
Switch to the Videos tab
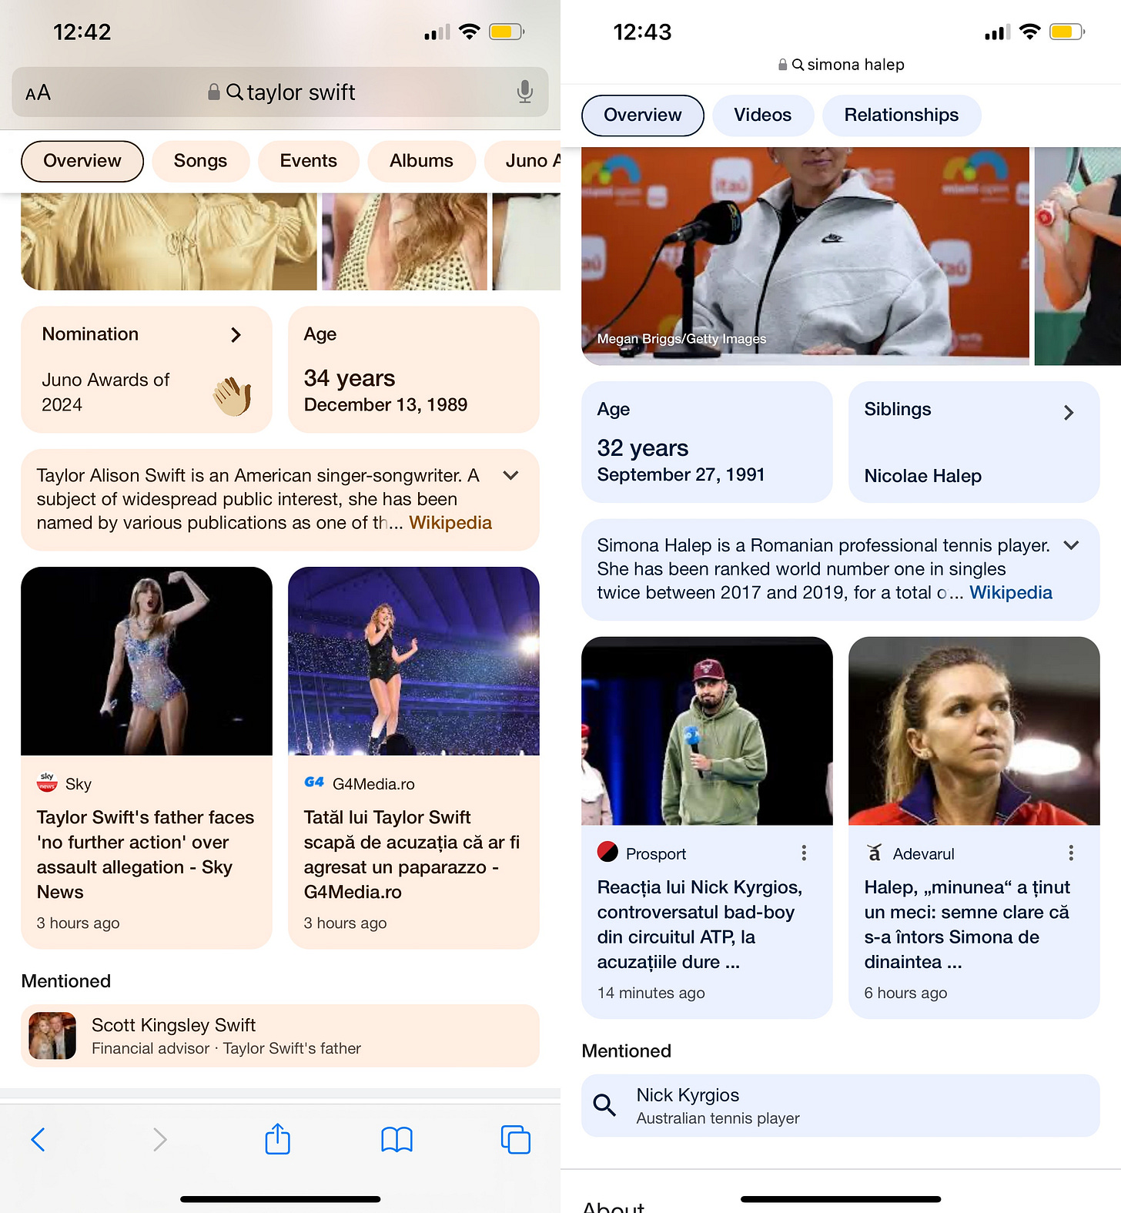click(763, 116)
